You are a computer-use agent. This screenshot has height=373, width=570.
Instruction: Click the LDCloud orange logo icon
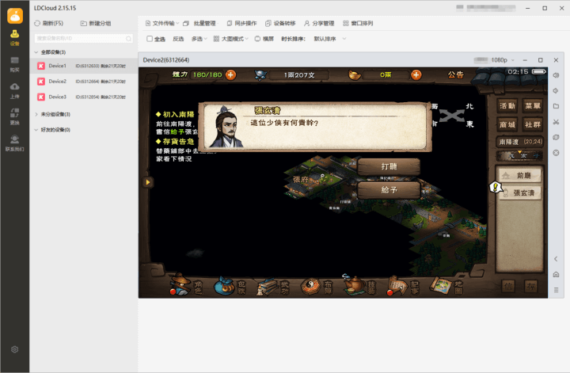coord(15,16)
